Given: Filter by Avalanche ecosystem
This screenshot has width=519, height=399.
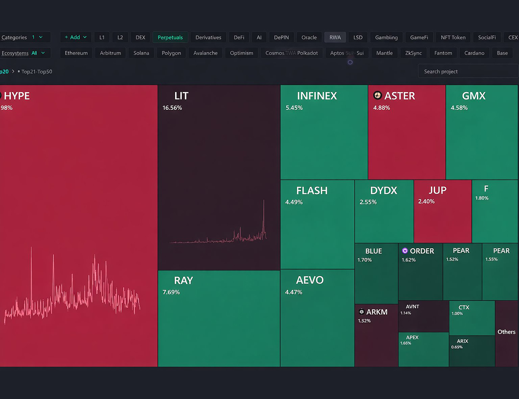Looking at the screenshot, I should (x=206, y=53).
